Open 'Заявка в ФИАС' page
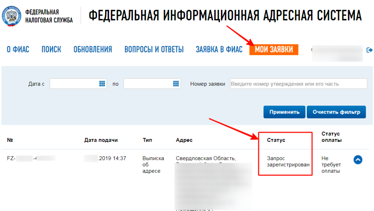 point(219,50)
